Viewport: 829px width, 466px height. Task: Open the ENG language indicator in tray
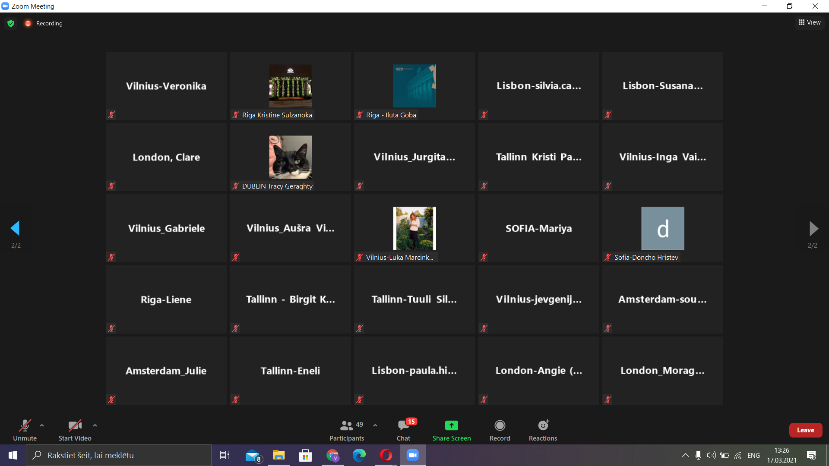[753, 455]
